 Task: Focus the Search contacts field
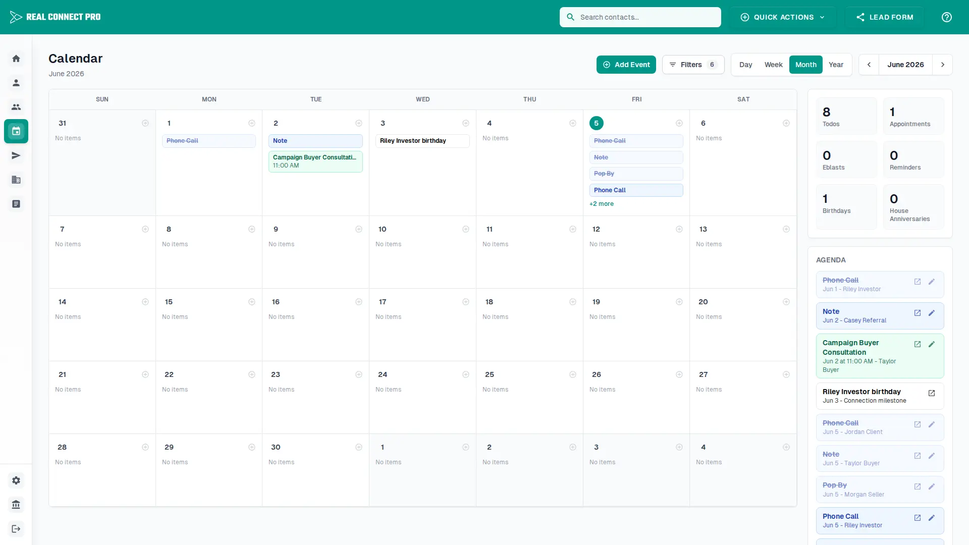[640, 17]
